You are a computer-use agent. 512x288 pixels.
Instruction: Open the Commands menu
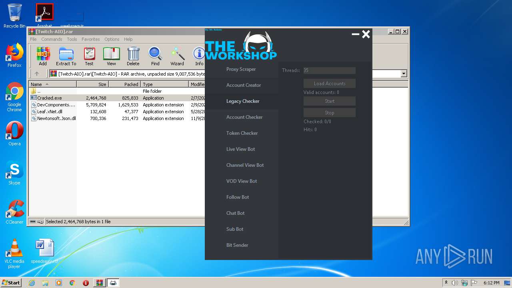[52, 39]
